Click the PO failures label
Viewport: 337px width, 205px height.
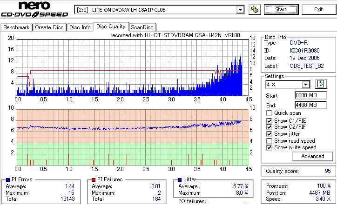pyautogui.click(x=192, y=201)
